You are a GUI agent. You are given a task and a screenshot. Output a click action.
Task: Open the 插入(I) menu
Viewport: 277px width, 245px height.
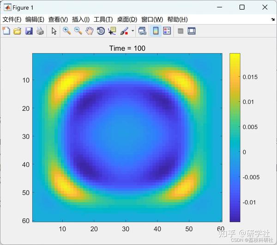pos(81,19)
